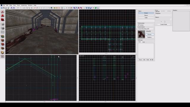This screenshot has width=190, height=107.
Task: Set select mode to Solids
Action: 146,18
